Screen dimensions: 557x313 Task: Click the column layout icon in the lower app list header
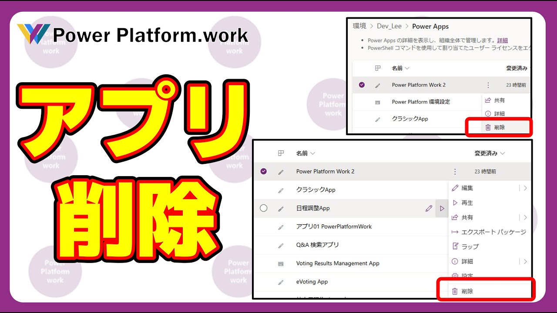click(281, 153)
